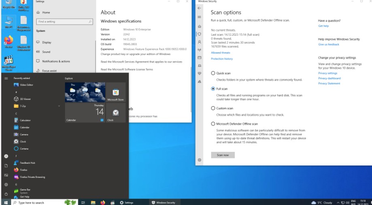Select This PC desktop icon
Image resolution: width=372 pixels, height=205 pixels.
9,22
